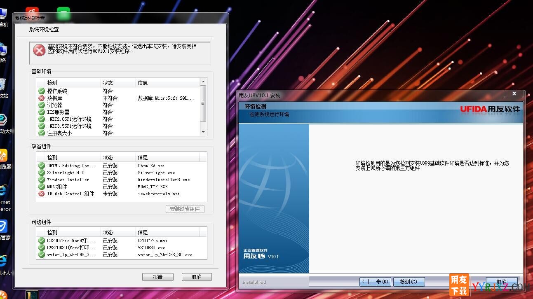Viewport: 533px width, 299px height.
Task: Click the 上一步(B) button in installer
Action: (375, 282)
